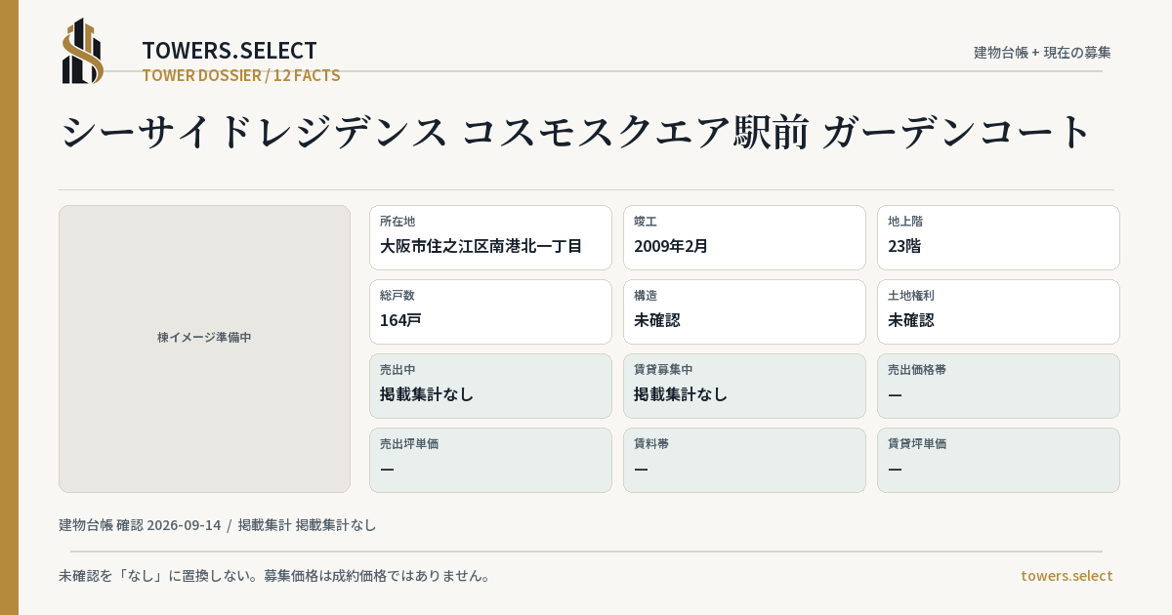Select the 土地権利 card showing 未確認
Image resolution: width=1172 pixels, height=615 pixels.
(x=998, y=311)
